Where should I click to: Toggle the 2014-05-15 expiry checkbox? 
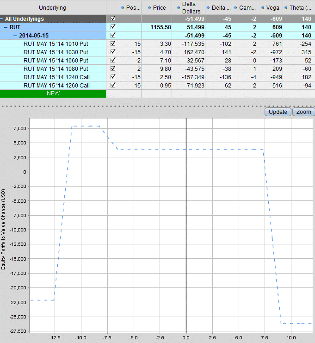(x=113, y=35)
